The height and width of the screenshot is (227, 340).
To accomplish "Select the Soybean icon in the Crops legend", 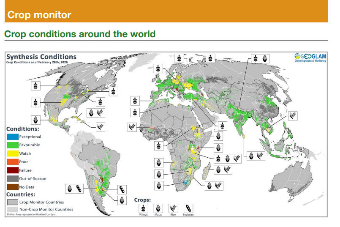I will [188, 208].
